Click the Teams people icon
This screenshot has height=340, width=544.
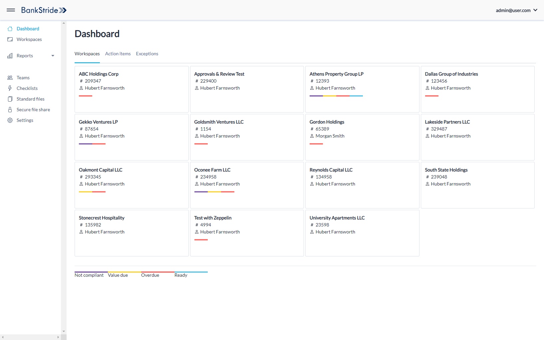tap(10, 78)
